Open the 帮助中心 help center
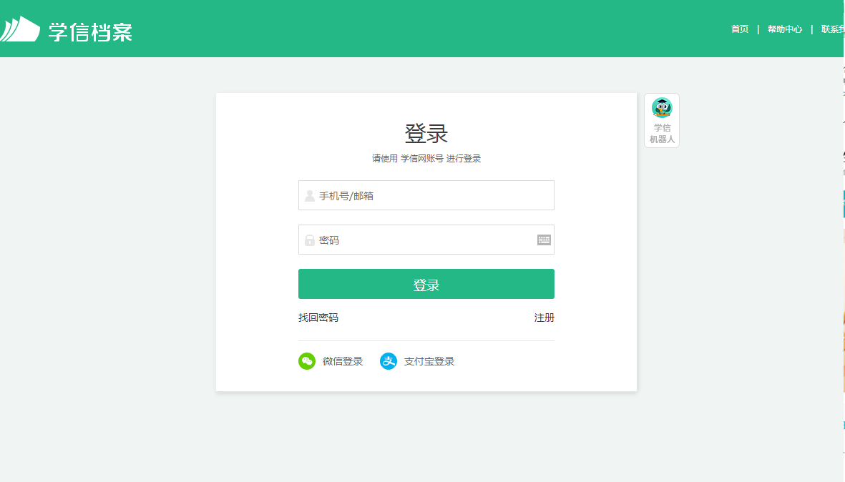Viewport: 845px width, 482px height. pos(784,29)
